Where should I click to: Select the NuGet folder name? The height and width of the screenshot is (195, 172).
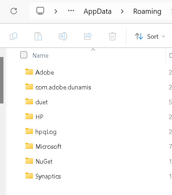(x=44, y=162)
